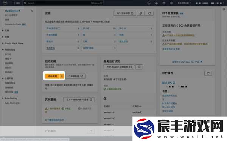Open 控制台试验 settings link
The image size is (227, 141).
coord(167,111)
